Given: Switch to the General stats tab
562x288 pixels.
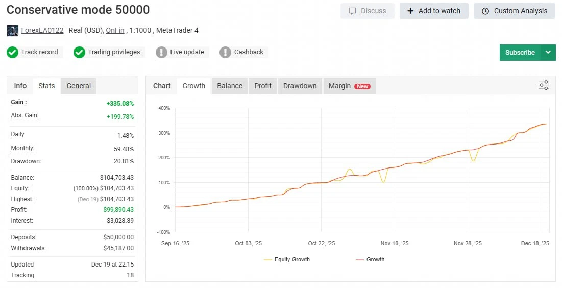Looking at the screenshot, I should coord(79,86).
